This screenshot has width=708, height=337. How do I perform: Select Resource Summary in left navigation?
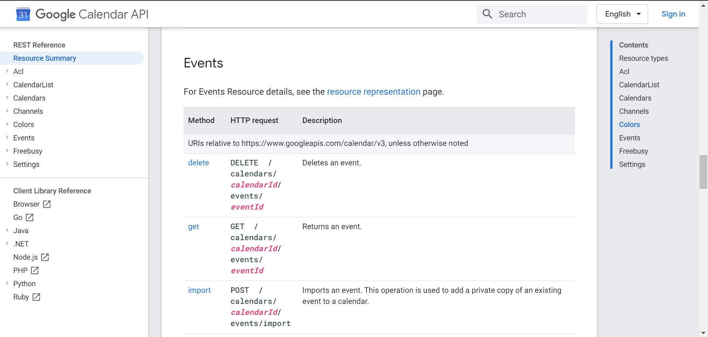click(x=45, y=58)
